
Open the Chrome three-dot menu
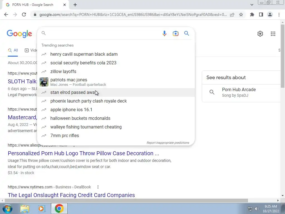click(x=279, y=14)
